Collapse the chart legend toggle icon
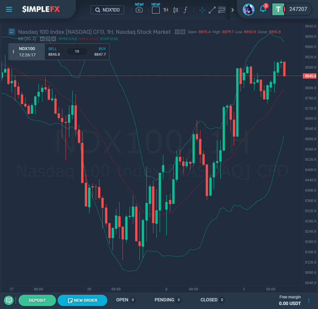Image resolution: width=318 pixels, height=309 pixels. pyautogui.click(x=12, y=32)
